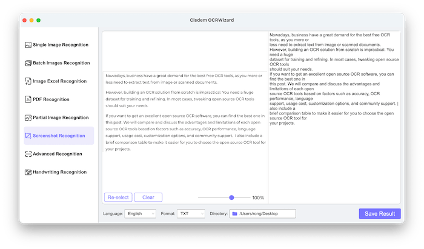Open the Format dropdown set to TXT
The height and width of the screenshot is (249, 424).
point(191,214)
